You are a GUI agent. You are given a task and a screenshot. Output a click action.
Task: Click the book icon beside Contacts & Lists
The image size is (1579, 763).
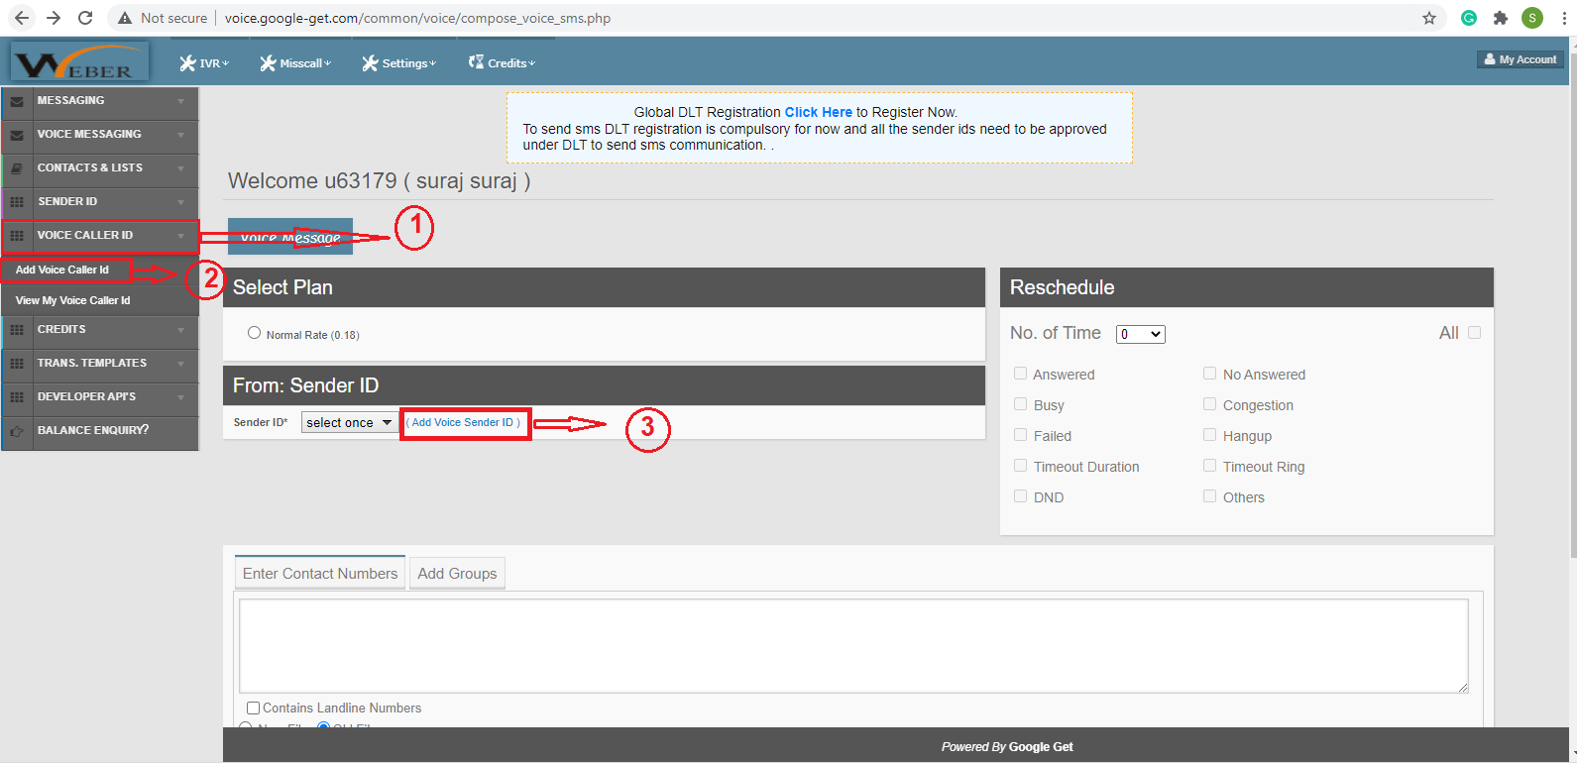(x=17, y=168)
